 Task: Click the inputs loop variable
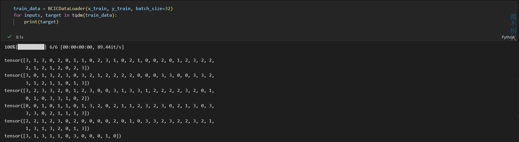coord(32,15)
